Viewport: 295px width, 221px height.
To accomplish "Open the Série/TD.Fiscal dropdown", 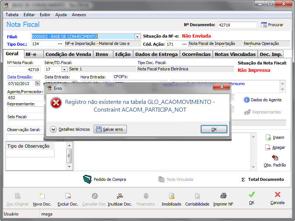I will click(64, 69).
